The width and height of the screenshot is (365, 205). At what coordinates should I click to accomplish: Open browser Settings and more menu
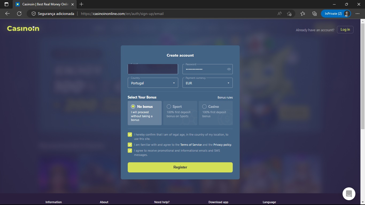358,14
